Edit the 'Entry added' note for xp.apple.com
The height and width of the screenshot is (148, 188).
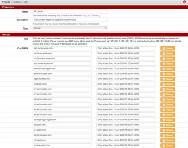[126, 125]
